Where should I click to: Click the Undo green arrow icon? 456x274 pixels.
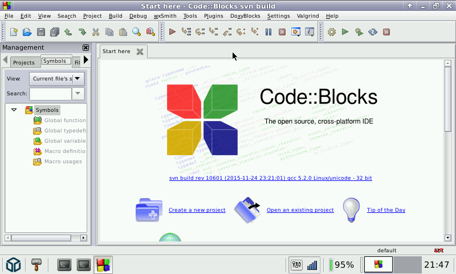pyautogui.click(x=68, y=32)
